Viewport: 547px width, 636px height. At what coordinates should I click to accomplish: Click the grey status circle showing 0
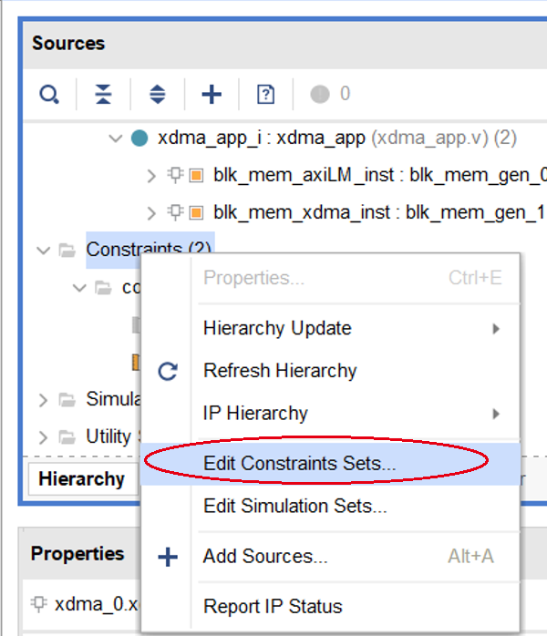point(320,94)
